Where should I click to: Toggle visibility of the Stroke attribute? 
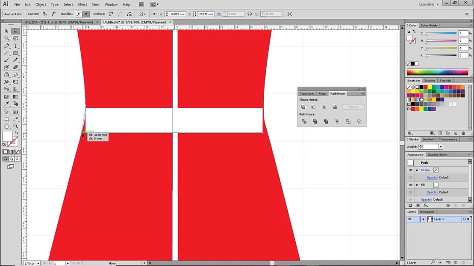(410, 170)
